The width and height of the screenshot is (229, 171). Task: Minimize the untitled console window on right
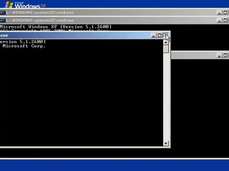(219, 55)
